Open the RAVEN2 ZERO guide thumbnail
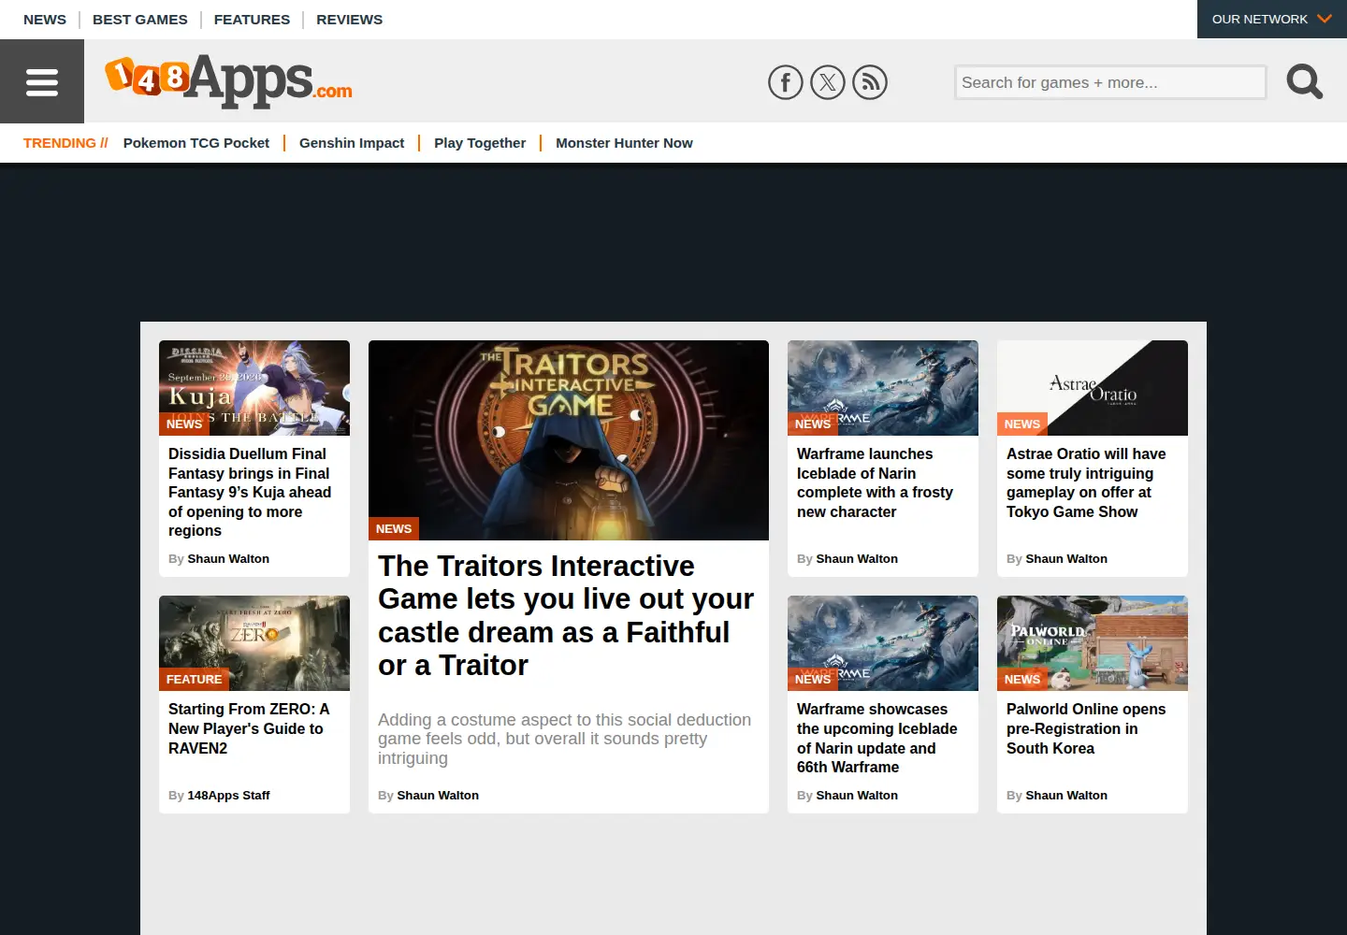The height and width of the screenshot is (935, 1347). click(254, 643)
